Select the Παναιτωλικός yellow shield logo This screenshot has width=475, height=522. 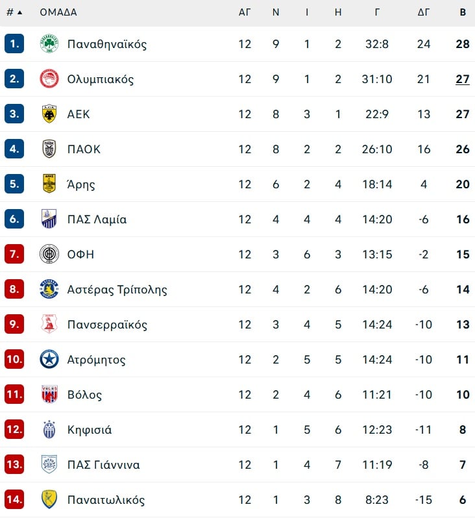49,499
